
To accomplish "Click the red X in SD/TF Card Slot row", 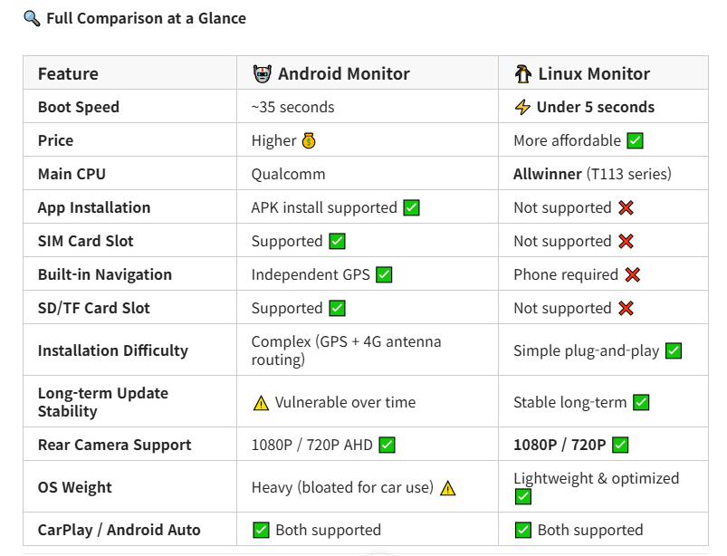I will (x=626, y=309).
